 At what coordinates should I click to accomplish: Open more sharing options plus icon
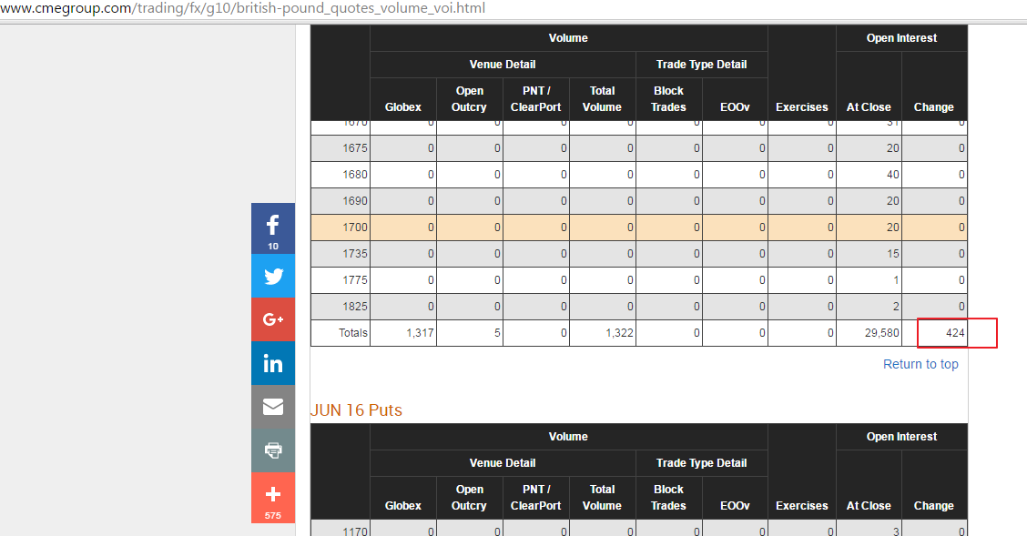click(272, 498)
